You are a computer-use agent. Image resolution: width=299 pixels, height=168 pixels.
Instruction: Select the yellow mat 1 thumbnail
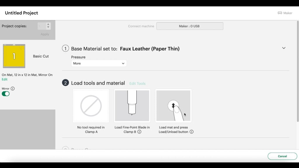pyautogui.click(x=14, y=56)
